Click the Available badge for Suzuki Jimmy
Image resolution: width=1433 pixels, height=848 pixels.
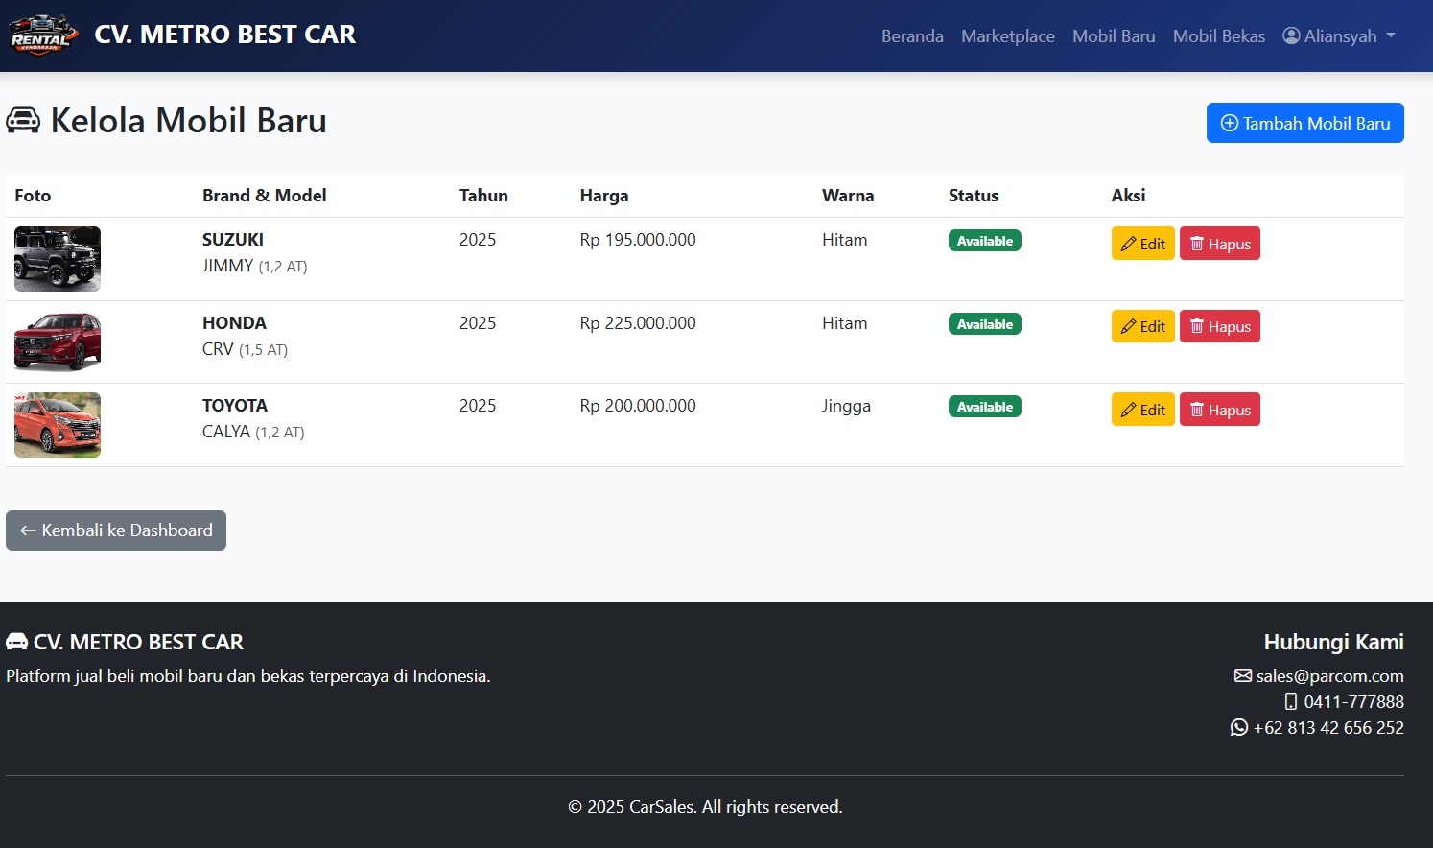(985, 241)
